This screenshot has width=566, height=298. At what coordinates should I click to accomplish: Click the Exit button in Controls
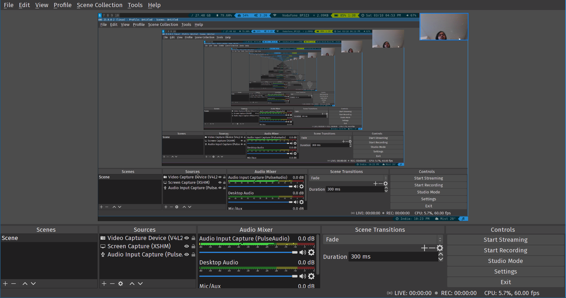pos(506,282)
